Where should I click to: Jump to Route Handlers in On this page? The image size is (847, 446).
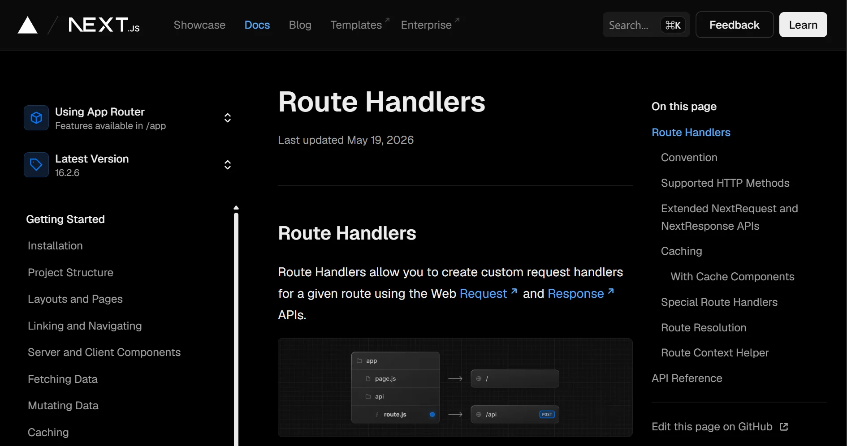pos(691,133)
